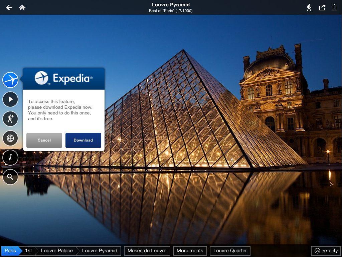
Task: Open the bookmark icon at top right
Action: (334, 7)
